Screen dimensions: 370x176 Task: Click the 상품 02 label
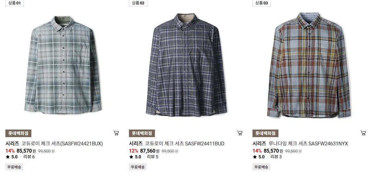point(138,3)
